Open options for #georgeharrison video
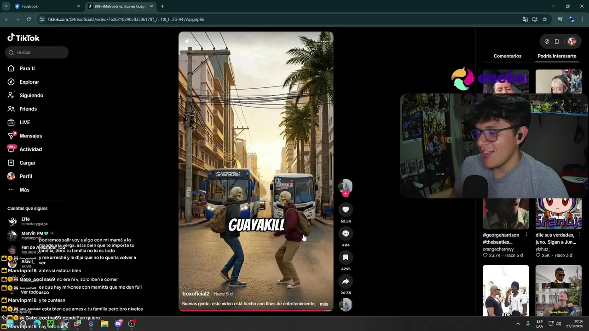 pos(526,235)
